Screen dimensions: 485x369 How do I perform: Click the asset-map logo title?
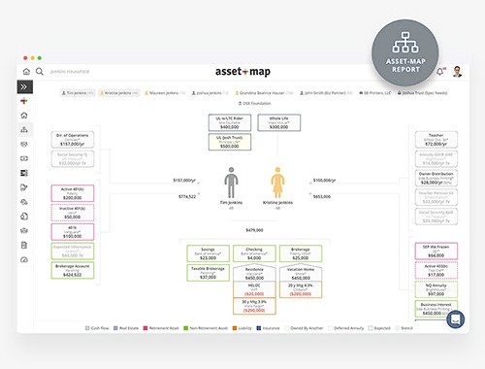242,72
